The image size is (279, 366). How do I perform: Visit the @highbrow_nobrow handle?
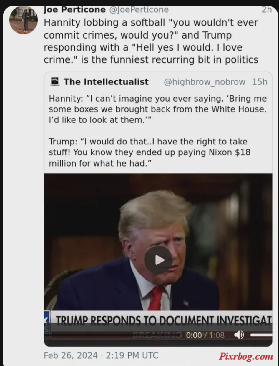click(x=204, y=82)
